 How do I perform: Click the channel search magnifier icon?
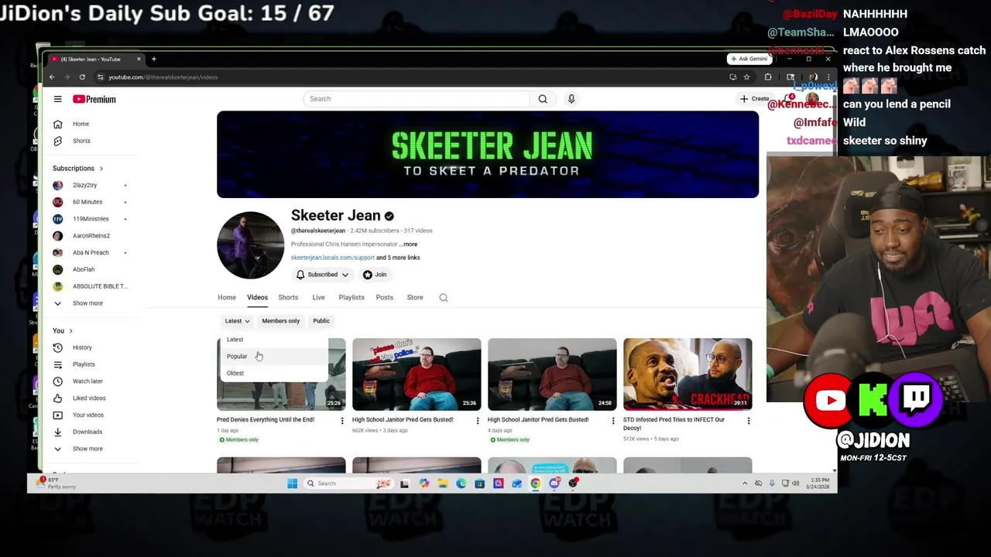point(444,298)
